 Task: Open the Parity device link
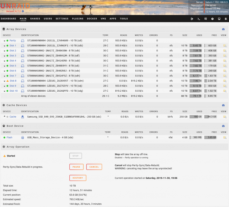13,41
